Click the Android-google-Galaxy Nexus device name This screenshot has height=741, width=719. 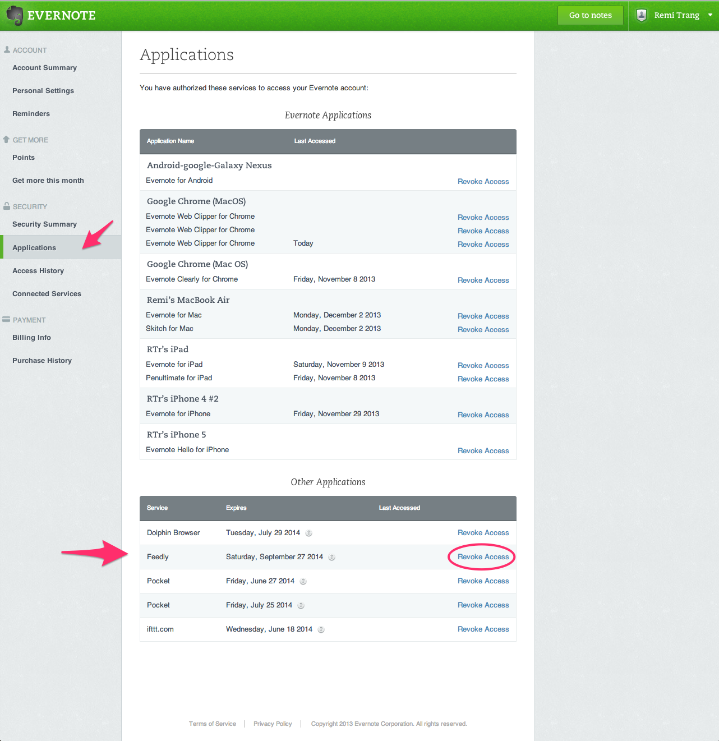[x=209, y=165]
